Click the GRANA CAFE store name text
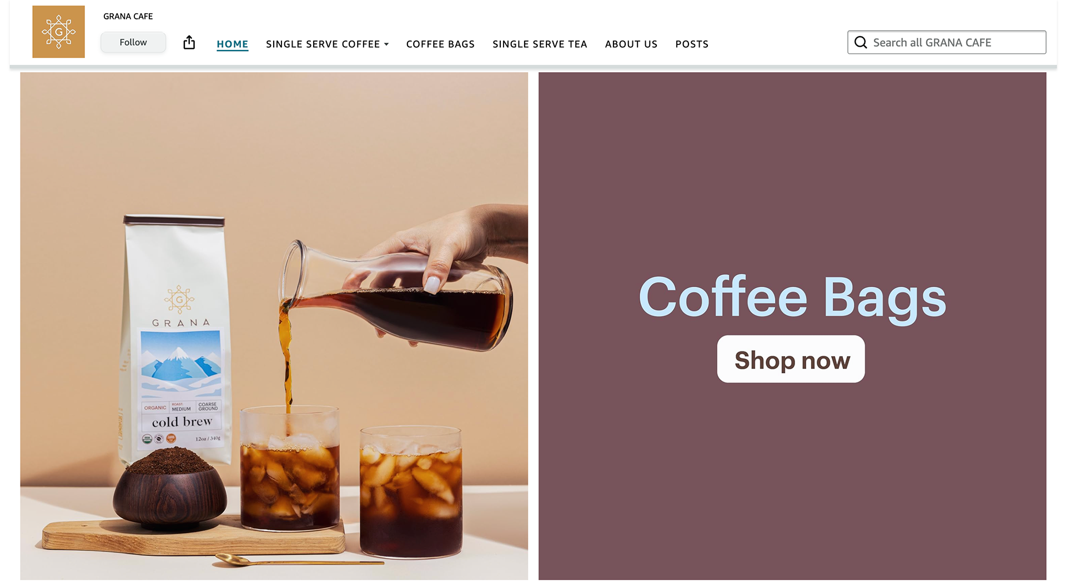Screen dimensions: 1066x587 (128, 16)
